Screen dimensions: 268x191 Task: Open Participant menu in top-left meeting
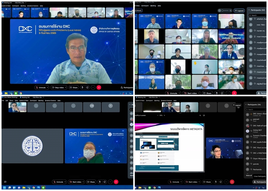16,6
